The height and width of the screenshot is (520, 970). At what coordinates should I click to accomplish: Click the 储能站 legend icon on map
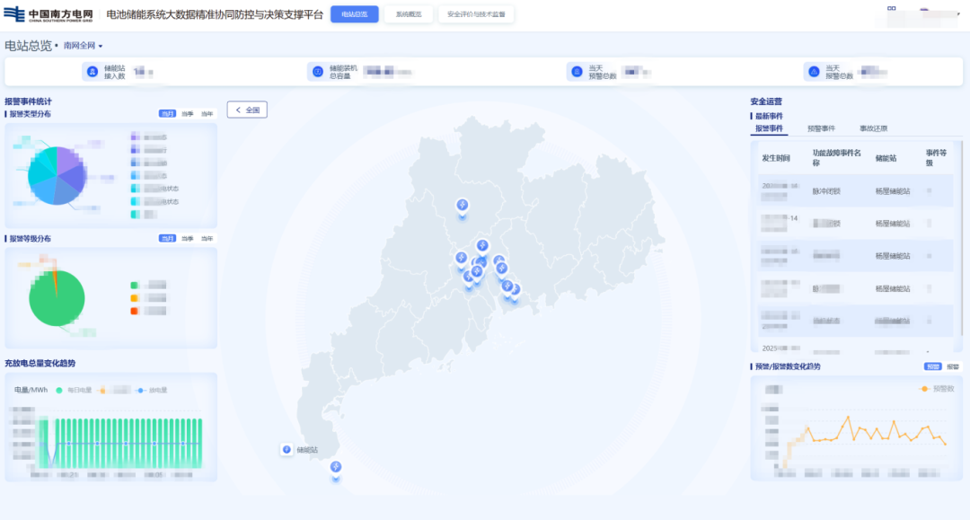point(287,450)
